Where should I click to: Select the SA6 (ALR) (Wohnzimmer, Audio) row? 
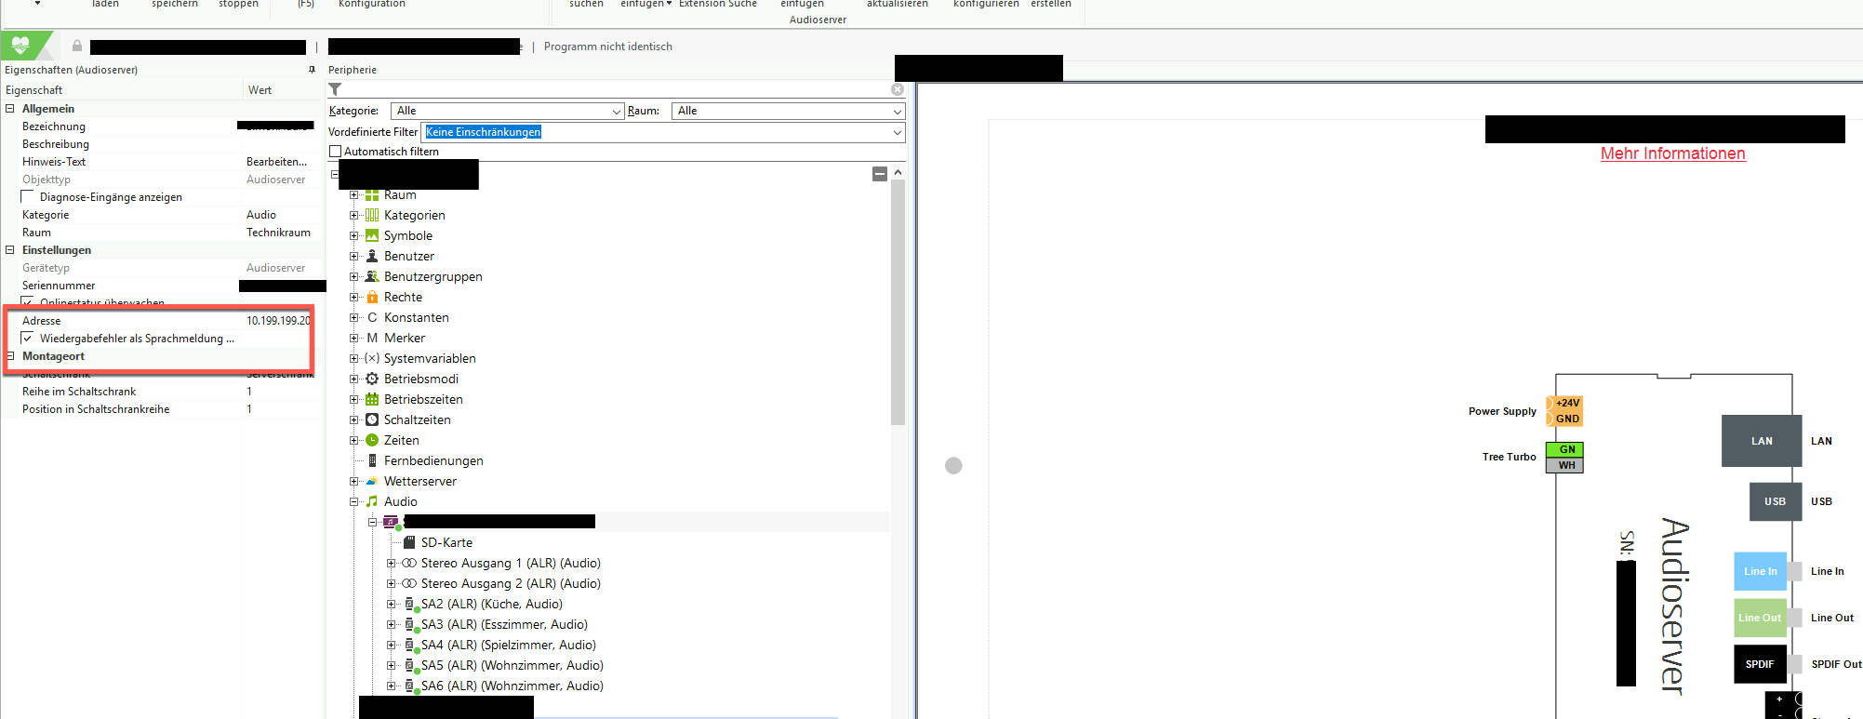512,686
